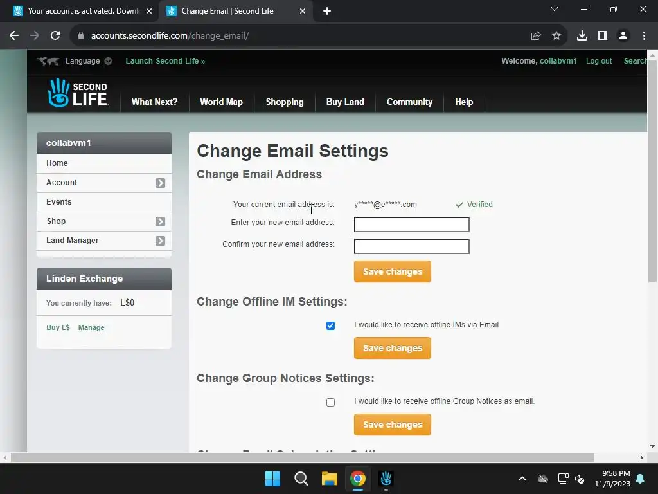Click the horizontal scrollbar right arrow
The image size is (658, 494).
[642, 457]
